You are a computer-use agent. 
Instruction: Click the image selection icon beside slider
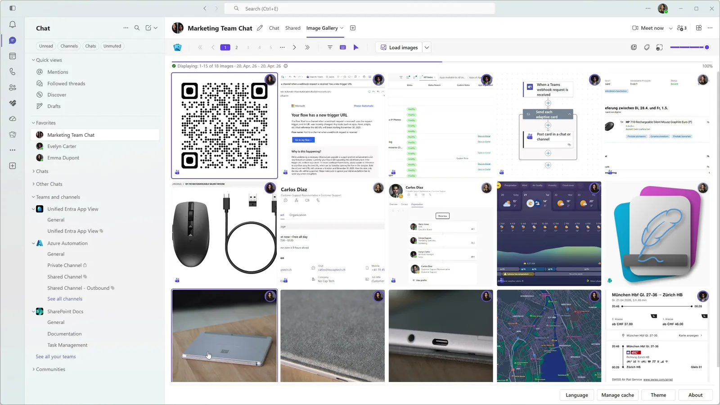(659, 47)
